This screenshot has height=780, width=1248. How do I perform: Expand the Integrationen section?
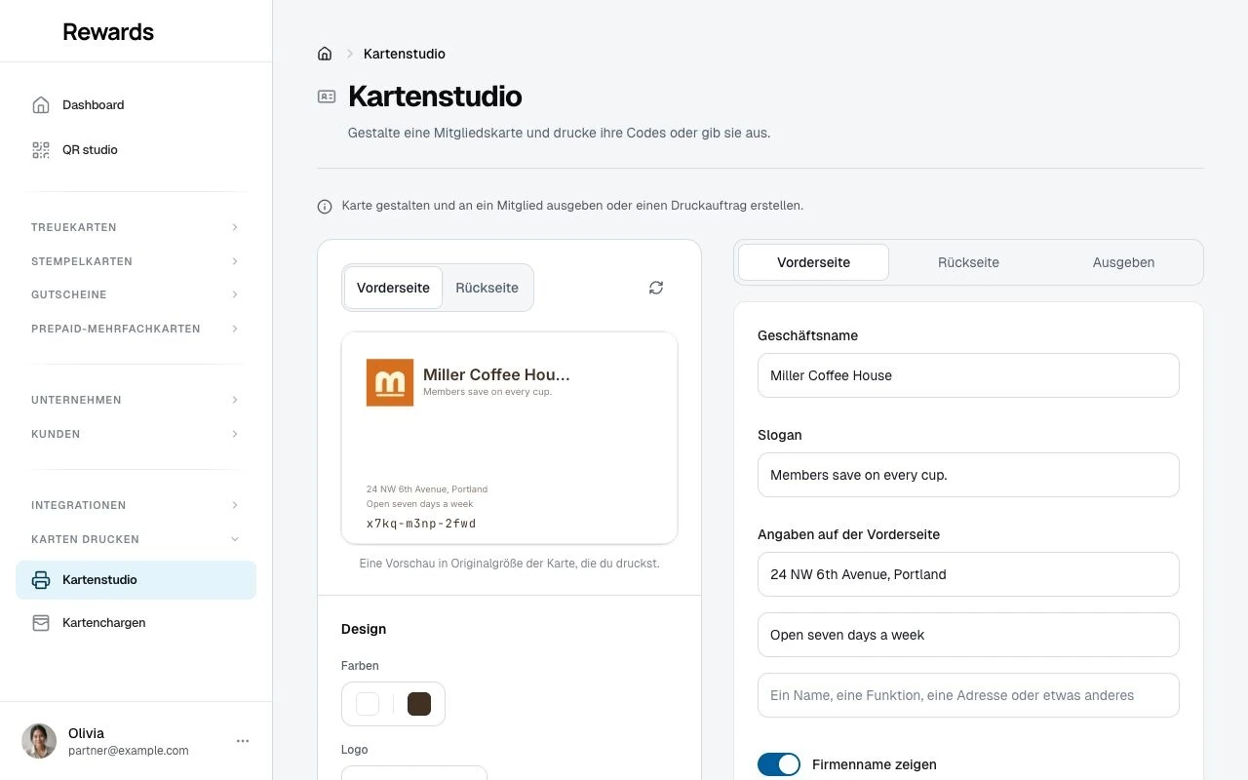[x=136, y=505]
